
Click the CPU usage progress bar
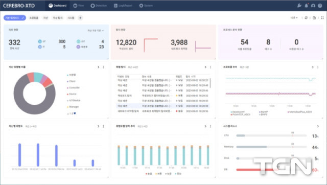pos(271,135)
